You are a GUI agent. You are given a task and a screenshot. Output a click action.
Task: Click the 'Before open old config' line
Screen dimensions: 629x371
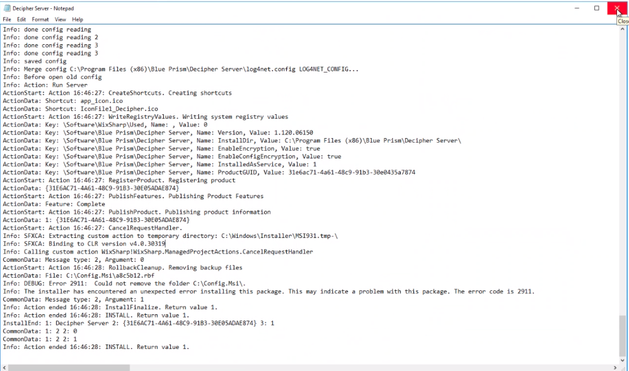(52, 77)
